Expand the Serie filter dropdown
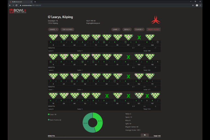The width and height of the screenshot is (210, 140). pos(127,29)
